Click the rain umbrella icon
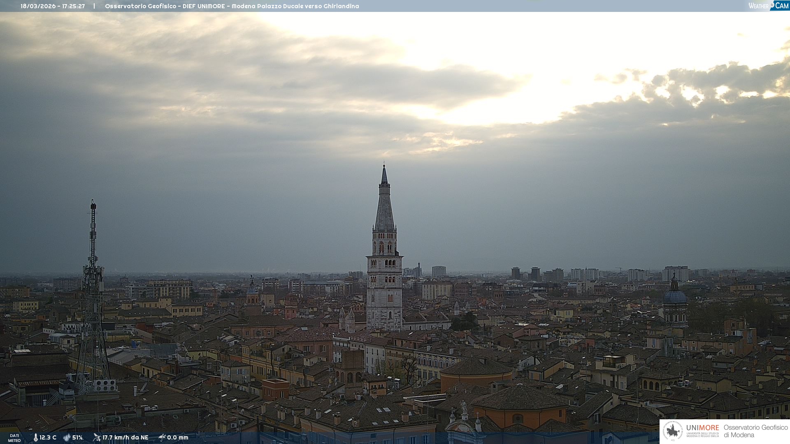The width and height of the screenshot is (790, 444). [x=162, y=437]
